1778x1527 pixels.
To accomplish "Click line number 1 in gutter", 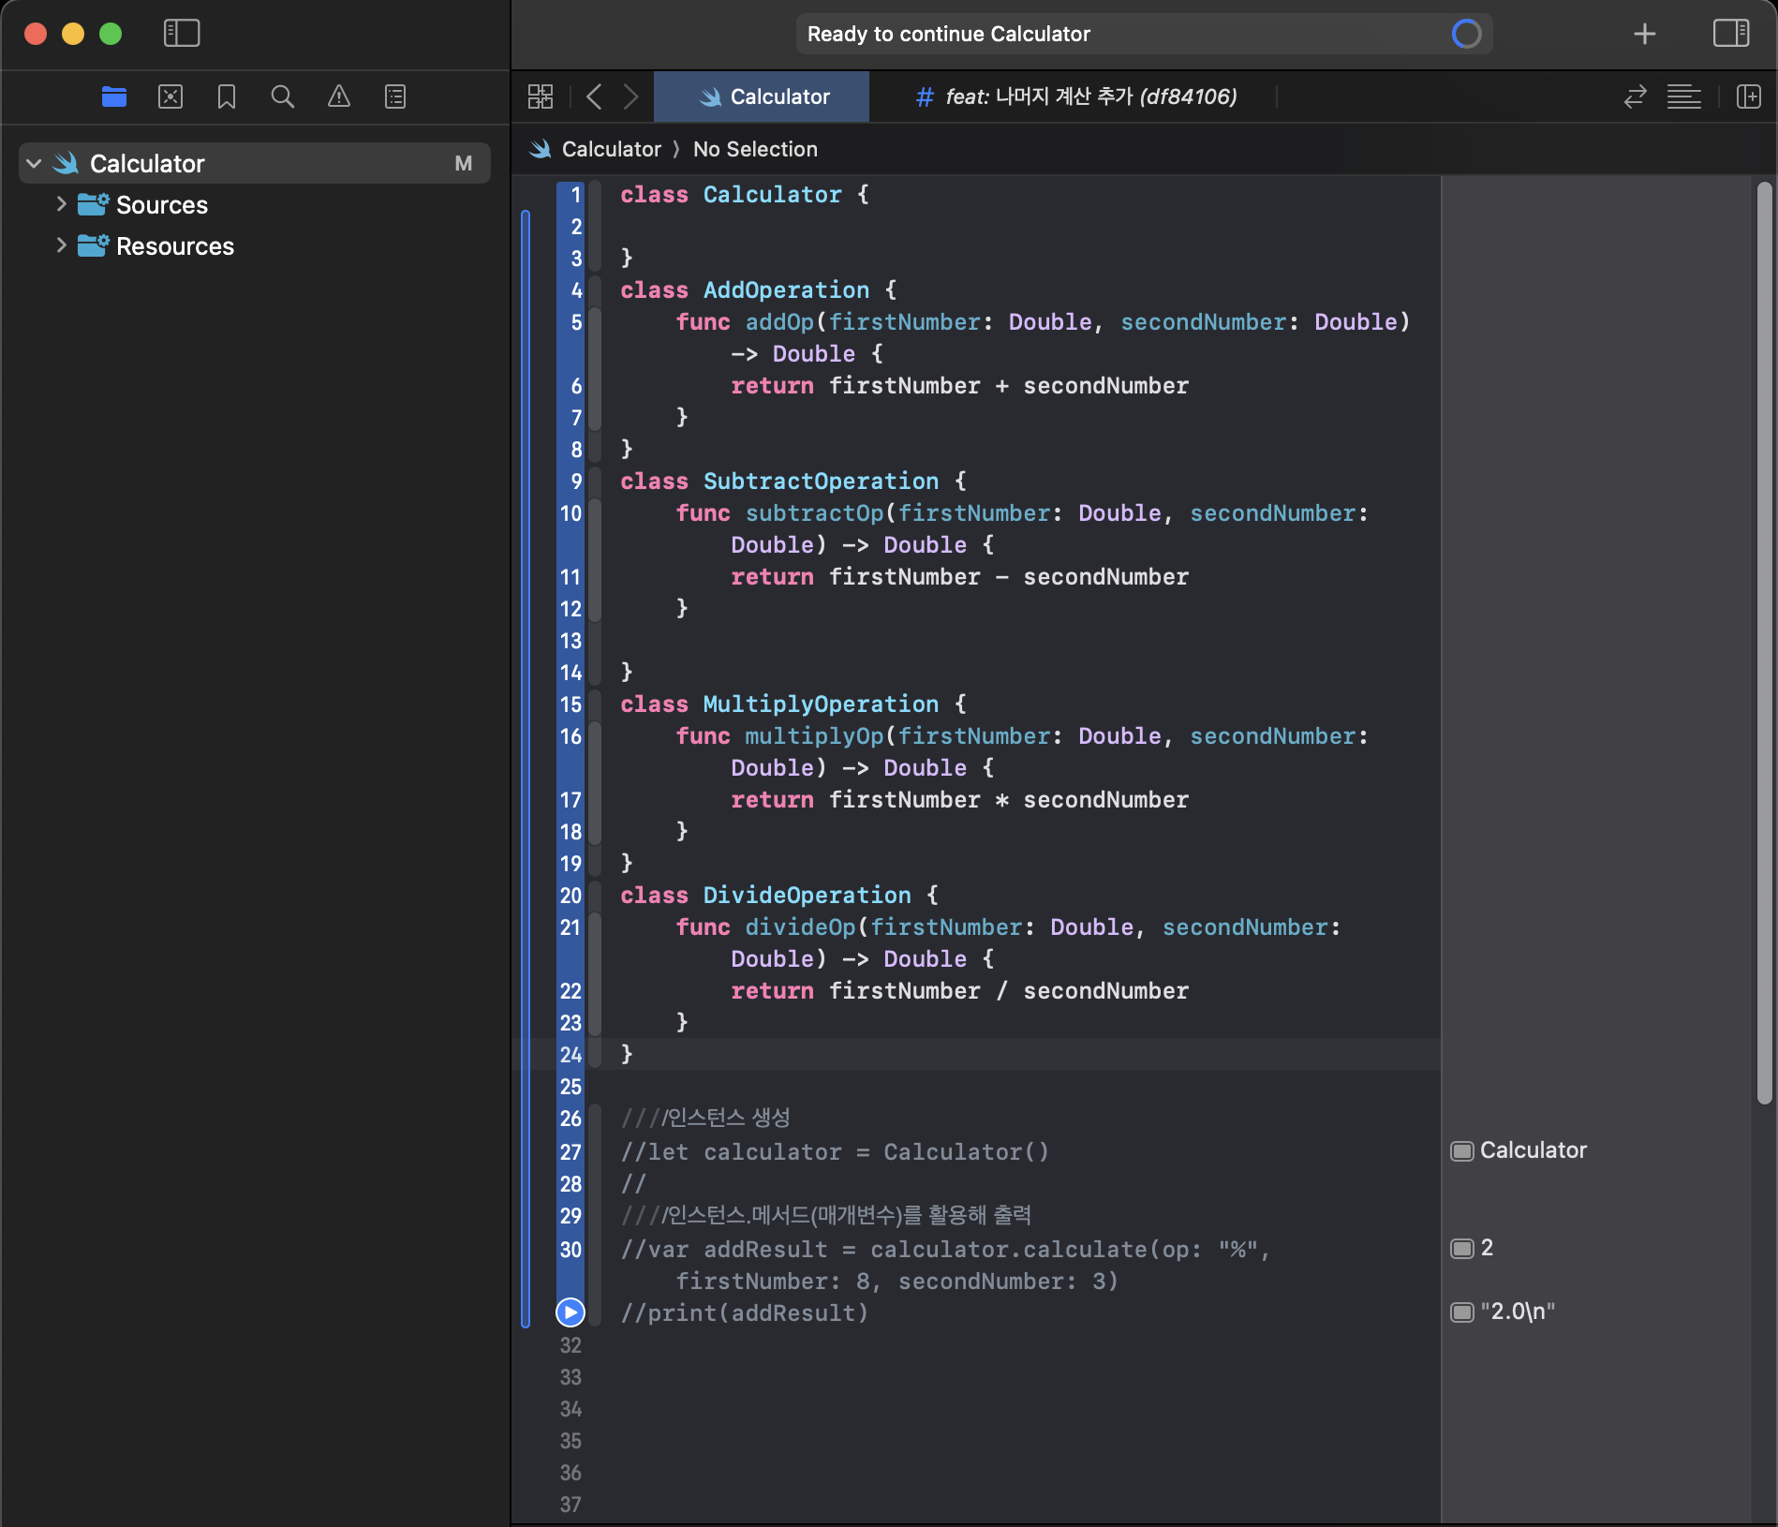I will coord(576,195).
